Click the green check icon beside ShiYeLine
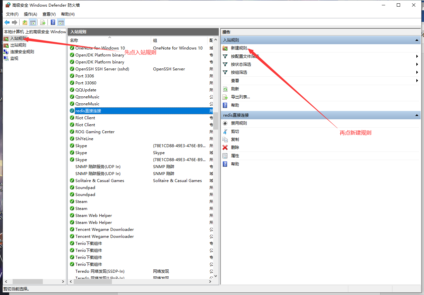Screen dimensions: 424x295 (x=72, y=139)
